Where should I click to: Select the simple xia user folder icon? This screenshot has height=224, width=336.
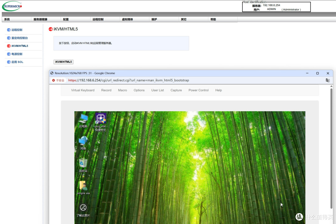coord(83,188)
